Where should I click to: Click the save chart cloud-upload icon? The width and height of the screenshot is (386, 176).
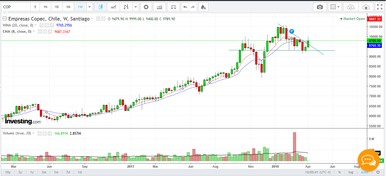tap(366, 7)
